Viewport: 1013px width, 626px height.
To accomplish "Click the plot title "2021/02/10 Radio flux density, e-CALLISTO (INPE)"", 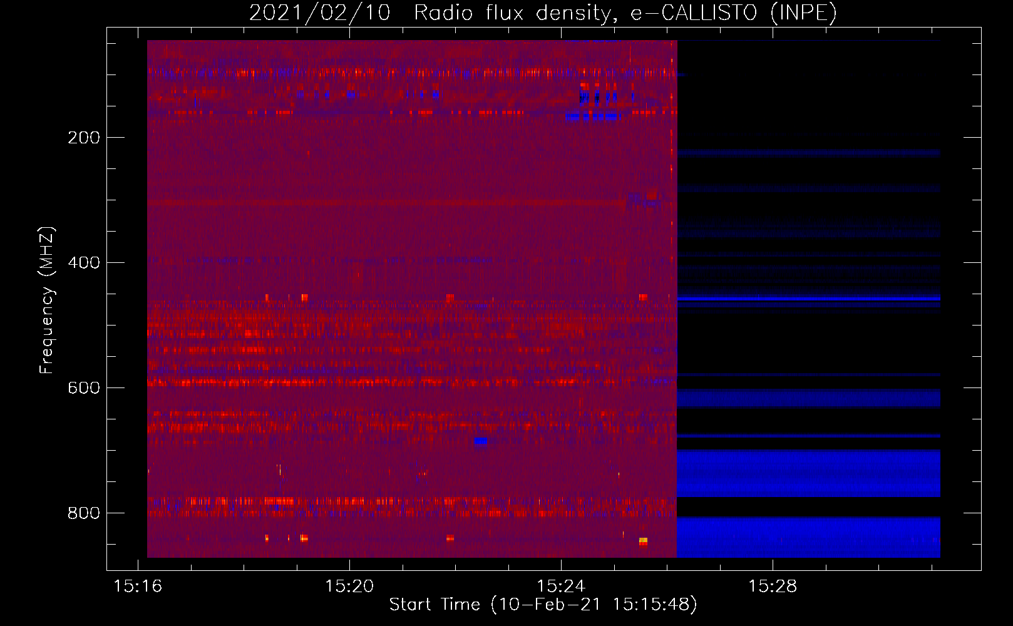I will pyautogui.click(x=543, y=13).
